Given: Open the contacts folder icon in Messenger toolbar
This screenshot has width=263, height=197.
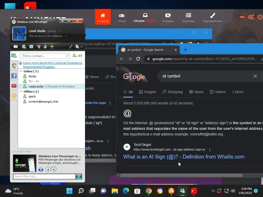Looking at the screenshot, I should 24,47.
